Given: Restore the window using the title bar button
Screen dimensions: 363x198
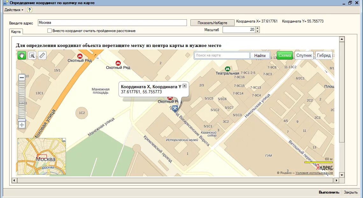Looking at the screenshot, I should point(350,3).
